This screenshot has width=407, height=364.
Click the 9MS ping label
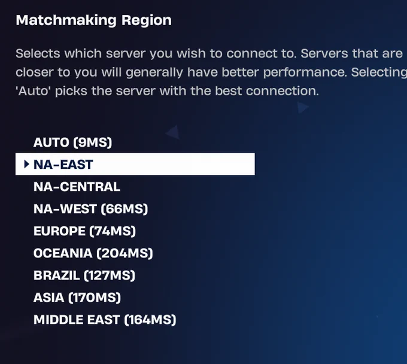click(x=93, y=142)
